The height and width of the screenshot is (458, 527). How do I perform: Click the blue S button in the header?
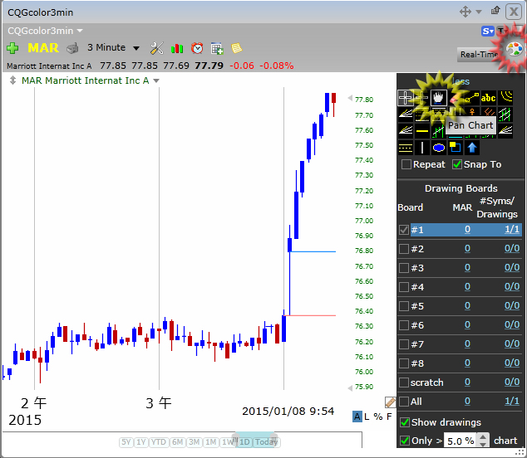tap(488, 32)
